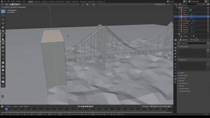Click the current frame number field
The height and width of the screenshot is (118, 210).
click(x=146, y=107)
